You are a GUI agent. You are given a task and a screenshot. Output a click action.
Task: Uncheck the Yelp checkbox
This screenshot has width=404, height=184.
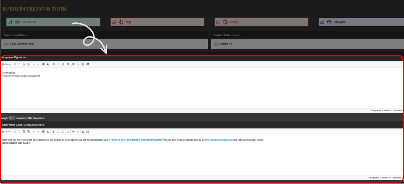click(x=114, y=22)
